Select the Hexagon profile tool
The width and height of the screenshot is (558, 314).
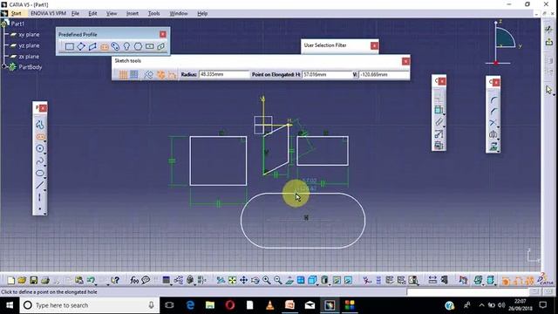138,46
